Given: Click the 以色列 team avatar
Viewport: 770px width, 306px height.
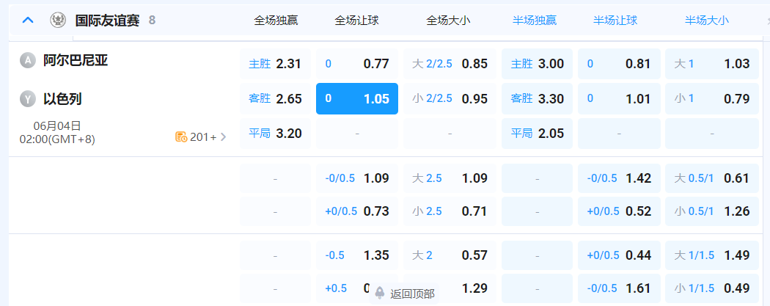Looking at the screenshot, I should point(28,99).
